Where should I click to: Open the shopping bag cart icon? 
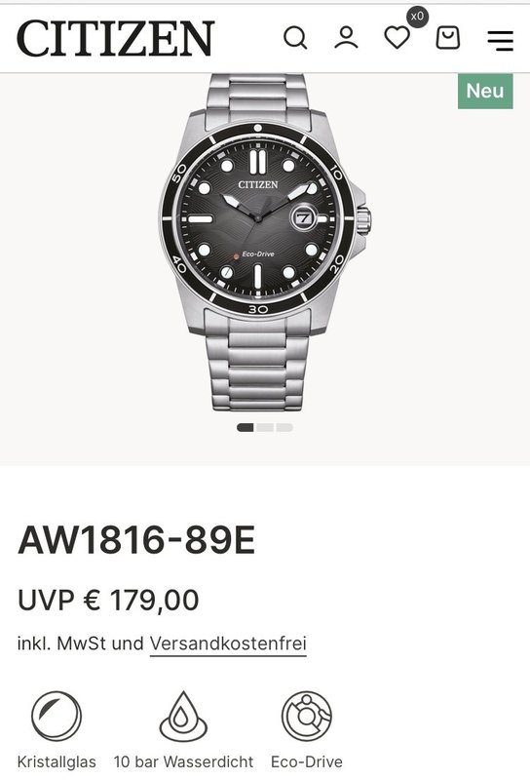click(x=447, y=38)
